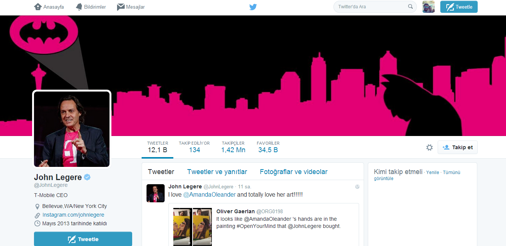The image size is (506, 246).
Task: Click the @JohnLegere handle under name
Action: click(51, 185)
